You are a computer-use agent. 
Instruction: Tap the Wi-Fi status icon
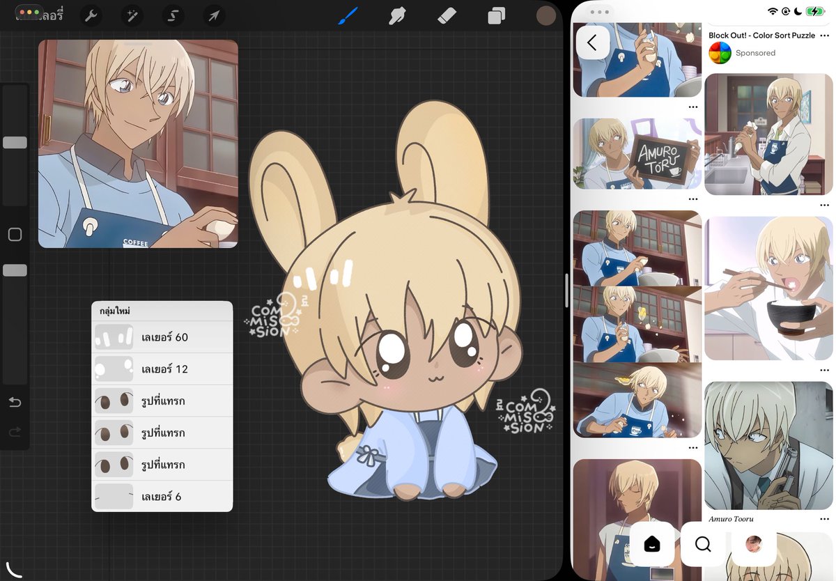click(x=773, y=11)
